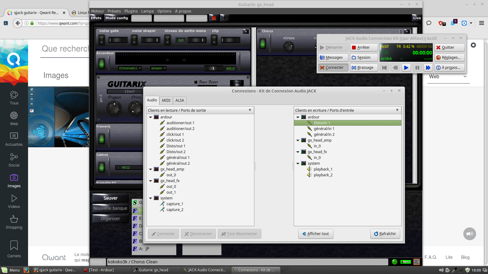This screenshot has height=274, width=488.
Task: Start JACK transport with the play button
Action: [x=406, y=68]
